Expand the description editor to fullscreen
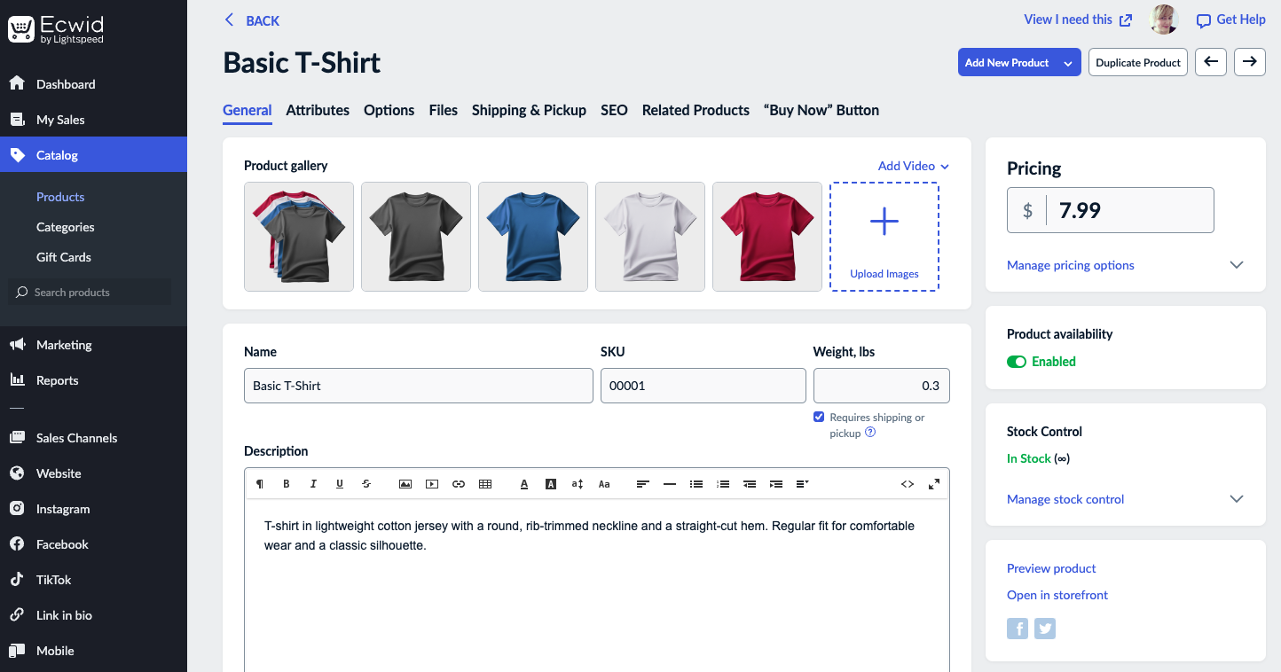The height and width of the screenshot is (672, 1281). click(x=933, y=483)
